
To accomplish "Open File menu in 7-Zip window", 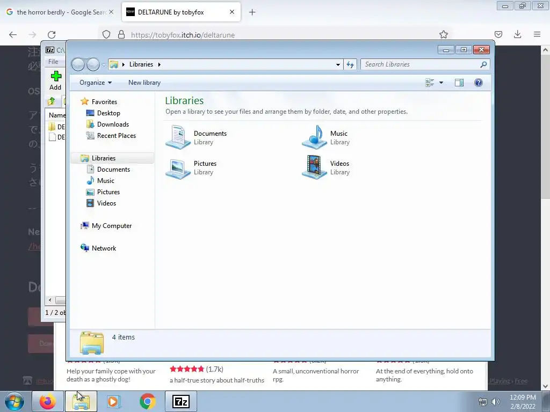I will coord(53,62).
